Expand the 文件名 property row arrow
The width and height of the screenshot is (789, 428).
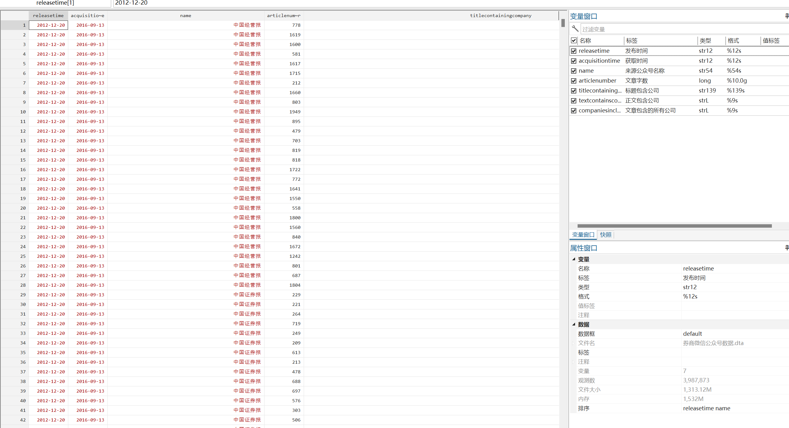point(573,343)
